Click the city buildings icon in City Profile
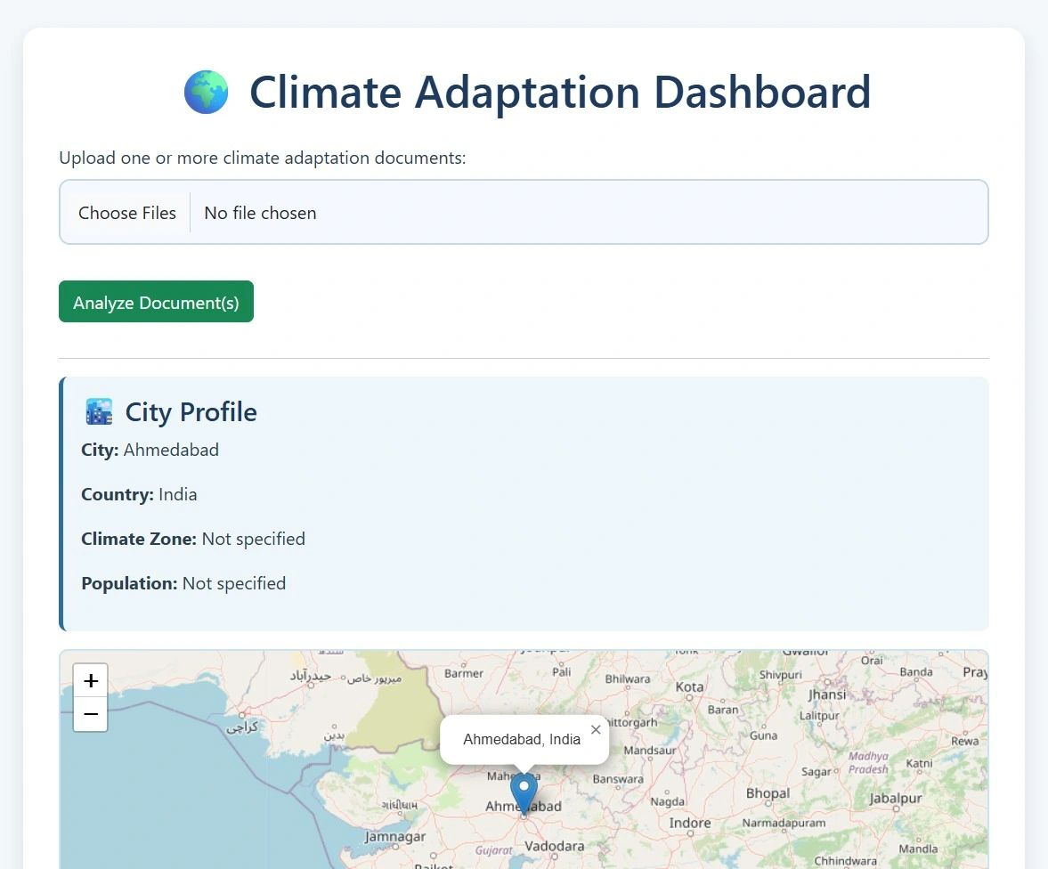This screenshot has width=1048, height=869. click(x=99, y=411)
